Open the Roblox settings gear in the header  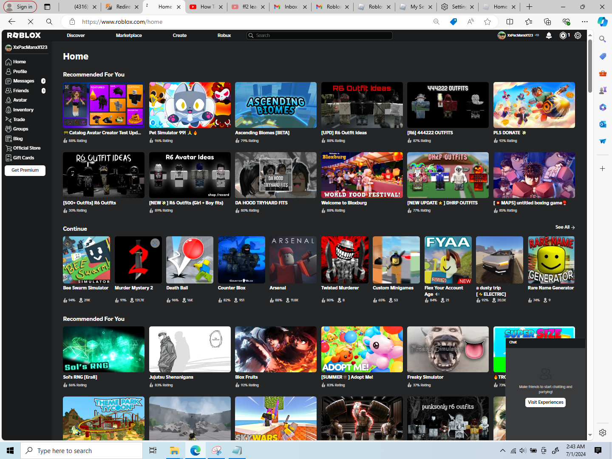coord(578,35)
